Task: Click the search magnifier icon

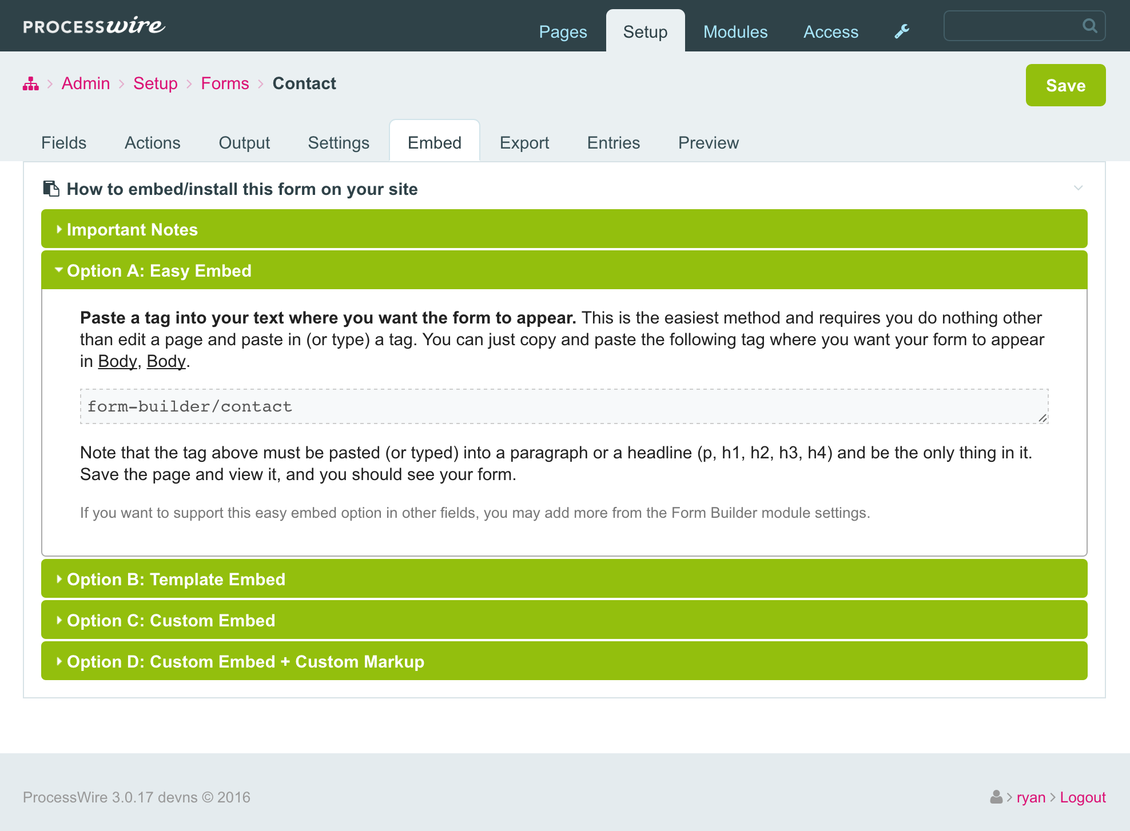Action: pyautogui.click(x=1090, y=26)
